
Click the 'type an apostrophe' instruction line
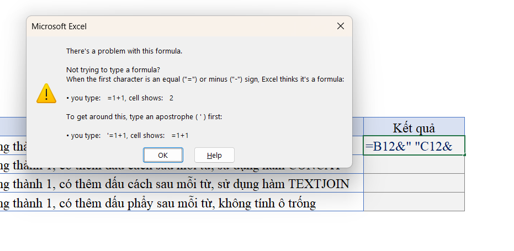(x=144, y=116)
